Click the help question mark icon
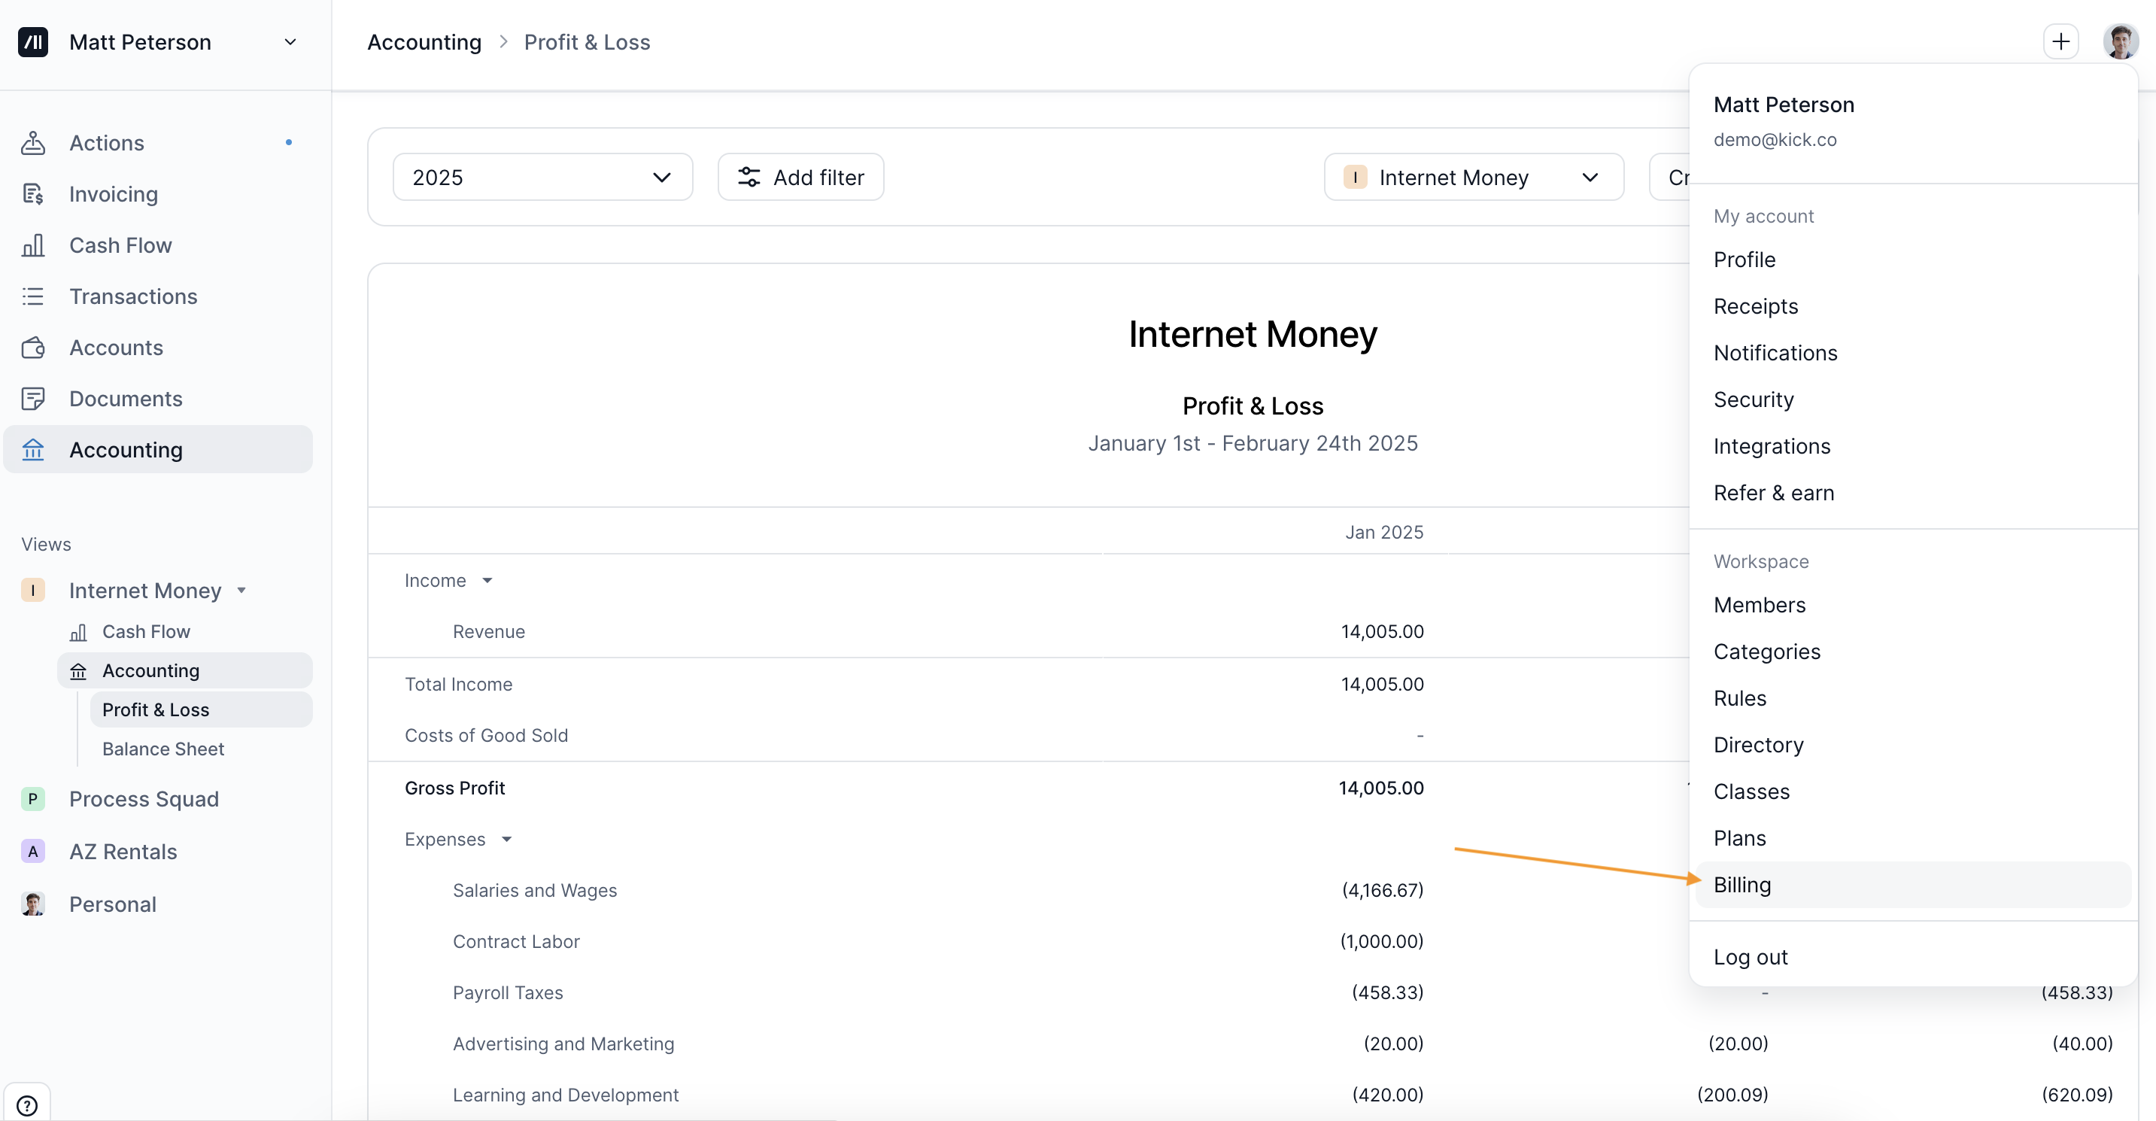2156x1121 pixels. pos(27,1105)
